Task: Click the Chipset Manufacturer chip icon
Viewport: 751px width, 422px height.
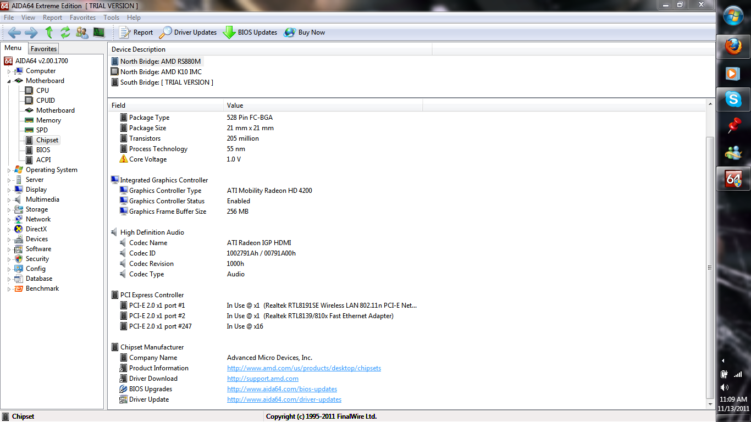Action: pyautogui.click(x=115, y=347)
